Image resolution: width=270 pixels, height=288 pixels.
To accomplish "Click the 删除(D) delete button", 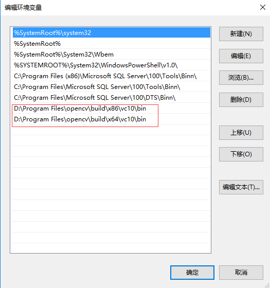I will [x=241, y=100].
